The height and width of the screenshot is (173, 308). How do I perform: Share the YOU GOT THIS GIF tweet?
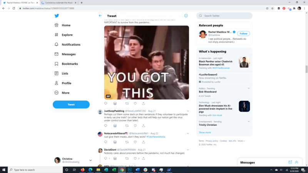[x=143, y=103]
